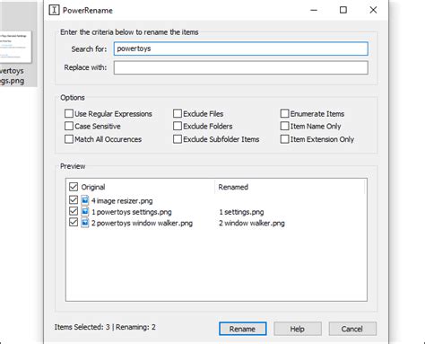Toggle Case Sensitive option
Image resolution: width=425 pixels, height=344 pixels.
(x=69, y=126)
